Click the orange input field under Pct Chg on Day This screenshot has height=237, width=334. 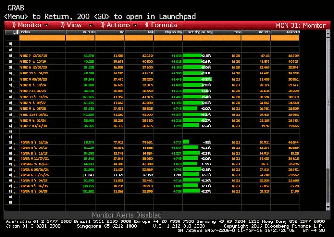coord(197,38)
